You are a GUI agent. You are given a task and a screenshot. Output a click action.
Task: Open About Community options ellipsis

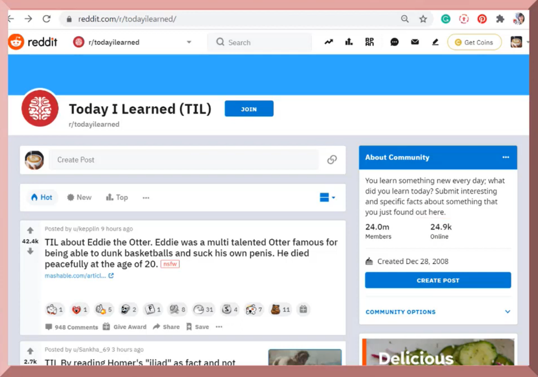[x=506, y=157]
